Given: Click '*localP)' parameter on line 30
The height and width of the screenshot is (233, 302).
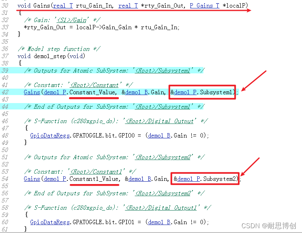Looking at the screenshot, I should 235,6.
